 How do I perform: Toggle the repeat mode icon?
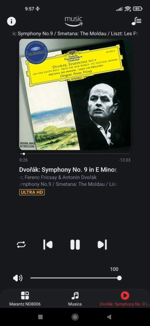tap(21, 244)
